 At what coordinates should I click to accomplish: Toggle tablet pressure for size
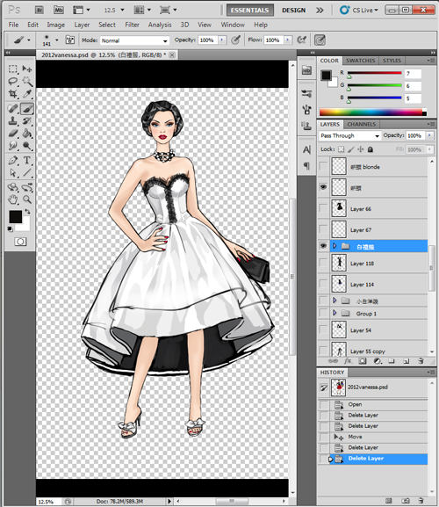[x=320, y=40]
